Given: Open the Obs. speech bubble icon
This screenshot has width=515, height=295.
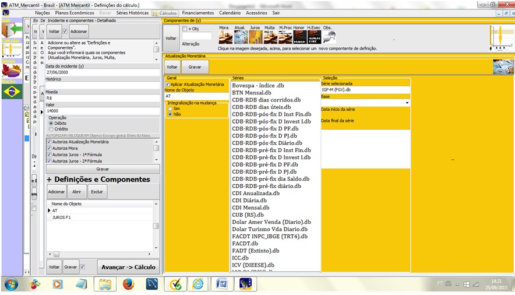Looking at the screenshot, I should [329, 38].
